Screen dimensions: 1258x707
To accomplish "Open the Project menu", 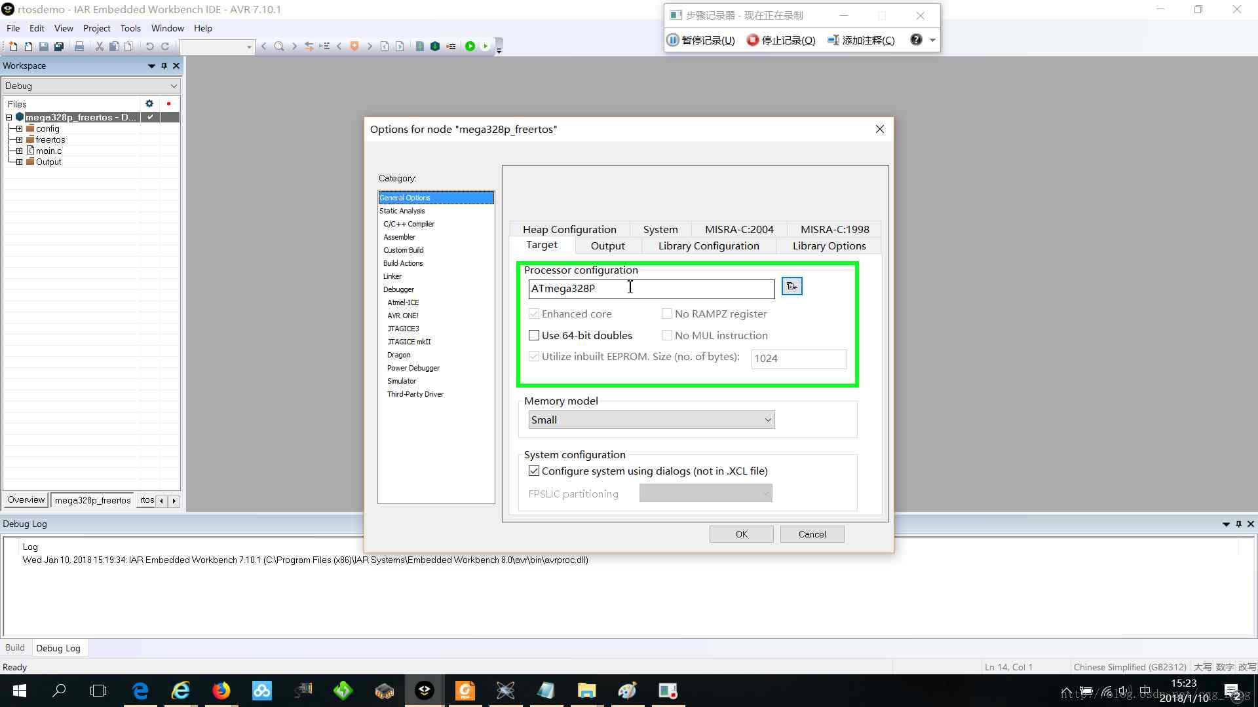I will 96,28.
